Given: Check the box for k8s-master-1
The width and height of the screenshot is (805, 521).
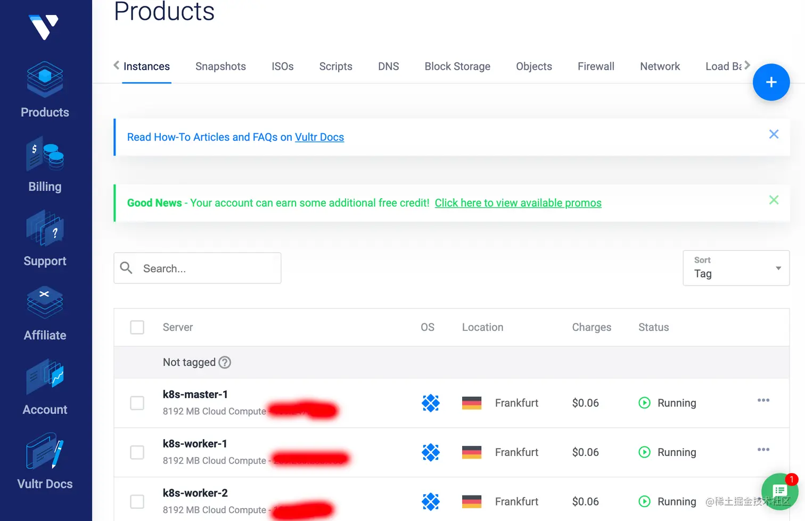Looking at the screenshot, I should (137, 403).
